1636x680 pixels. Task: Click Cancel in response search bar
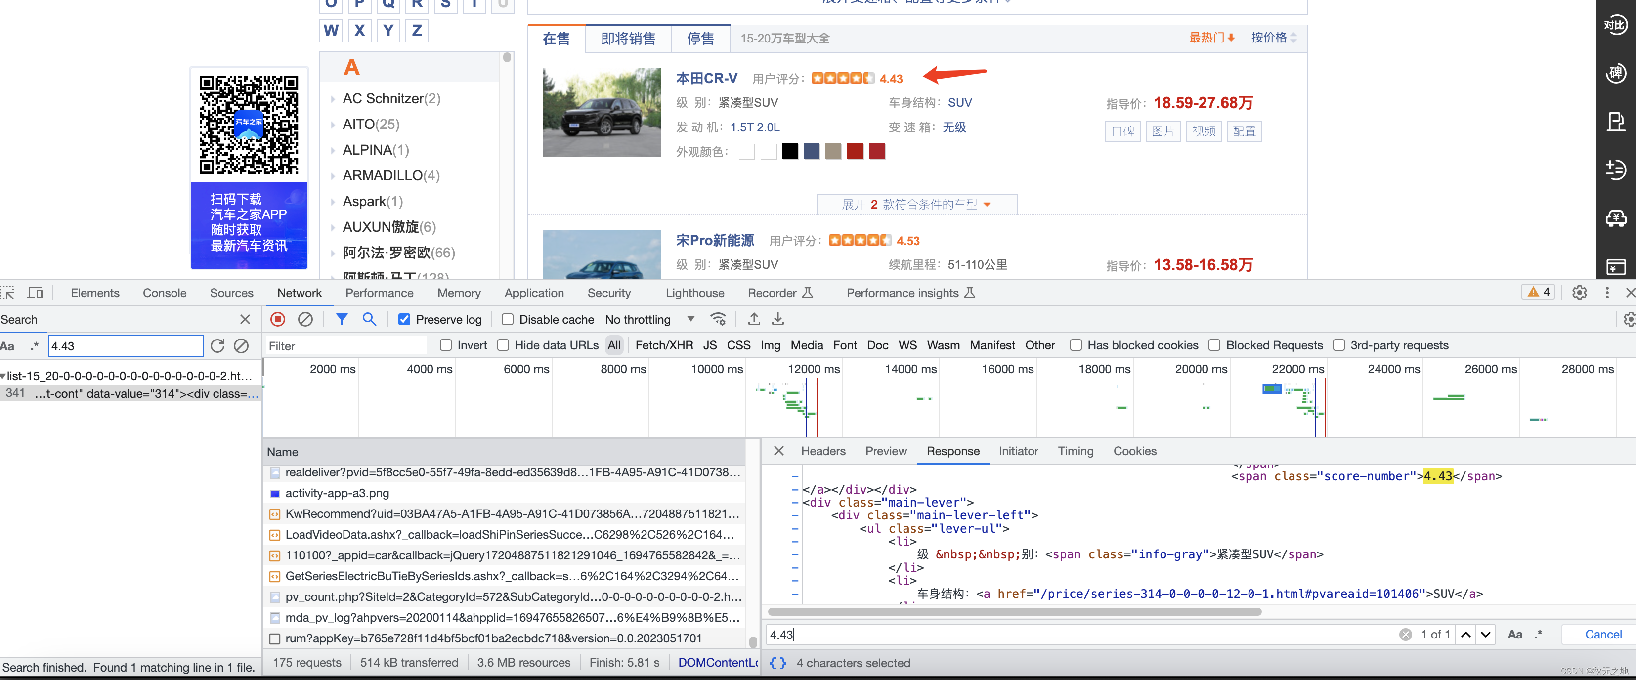click(x=1602, y=634)
